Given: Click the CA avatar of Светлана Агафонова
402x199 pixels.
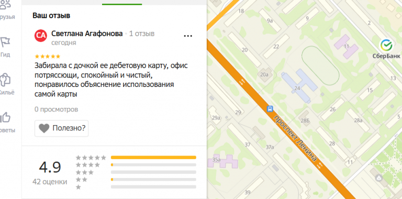Looking at the screenshot, I should coord(41,36).
